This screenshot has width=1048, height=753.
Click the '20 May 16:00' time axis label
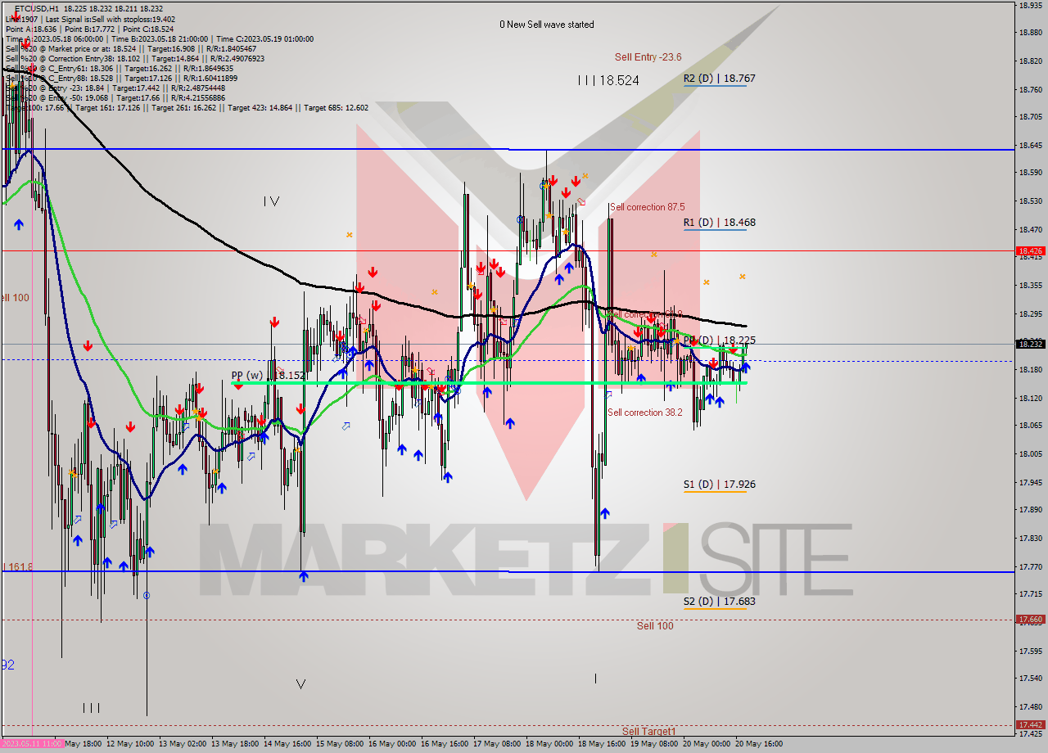(x=759, y=744)
